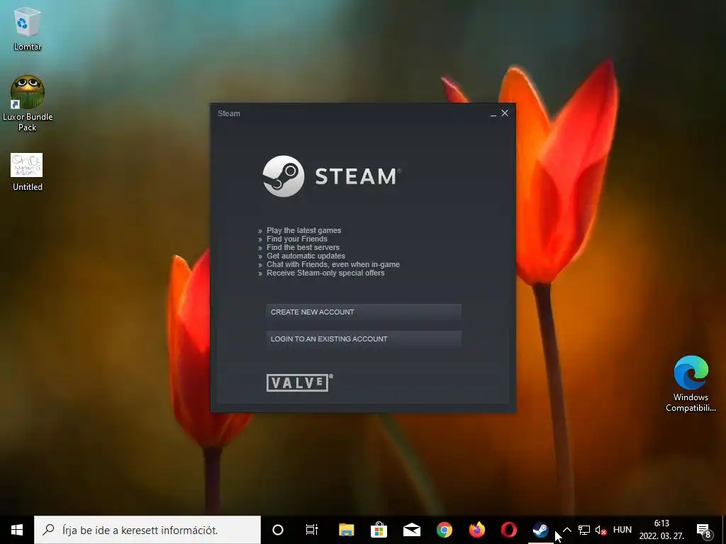
Task: Launch Opera browser from the taskbar
Action: 509,530
